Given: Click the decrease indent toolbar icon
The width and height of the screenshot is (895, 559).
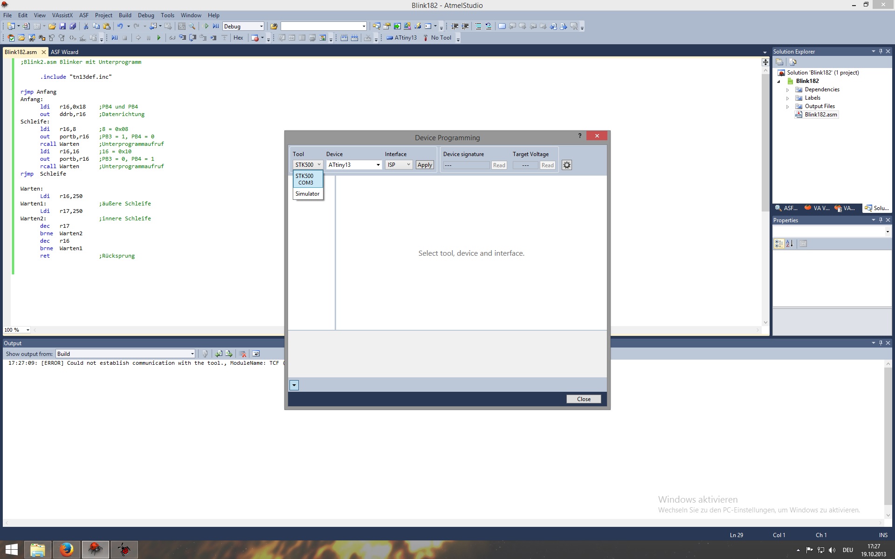Looking at the screenshot, I should tap(454, 27).
